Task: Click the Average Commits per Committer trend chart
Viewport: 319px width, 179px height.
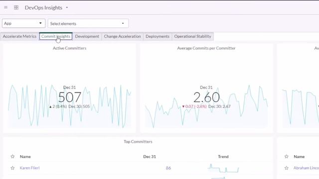Action: [x=206, y=106]
